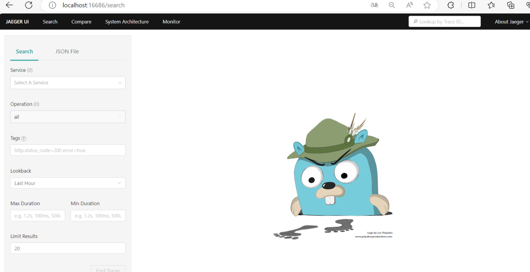Image resolution: width=530 pixels, height=272 pixels.
Task: Click the browser back arrow
Action: tap(9, 5)
